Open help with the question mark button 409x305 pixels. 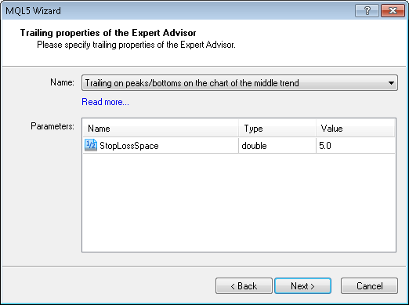click(367, 11)
